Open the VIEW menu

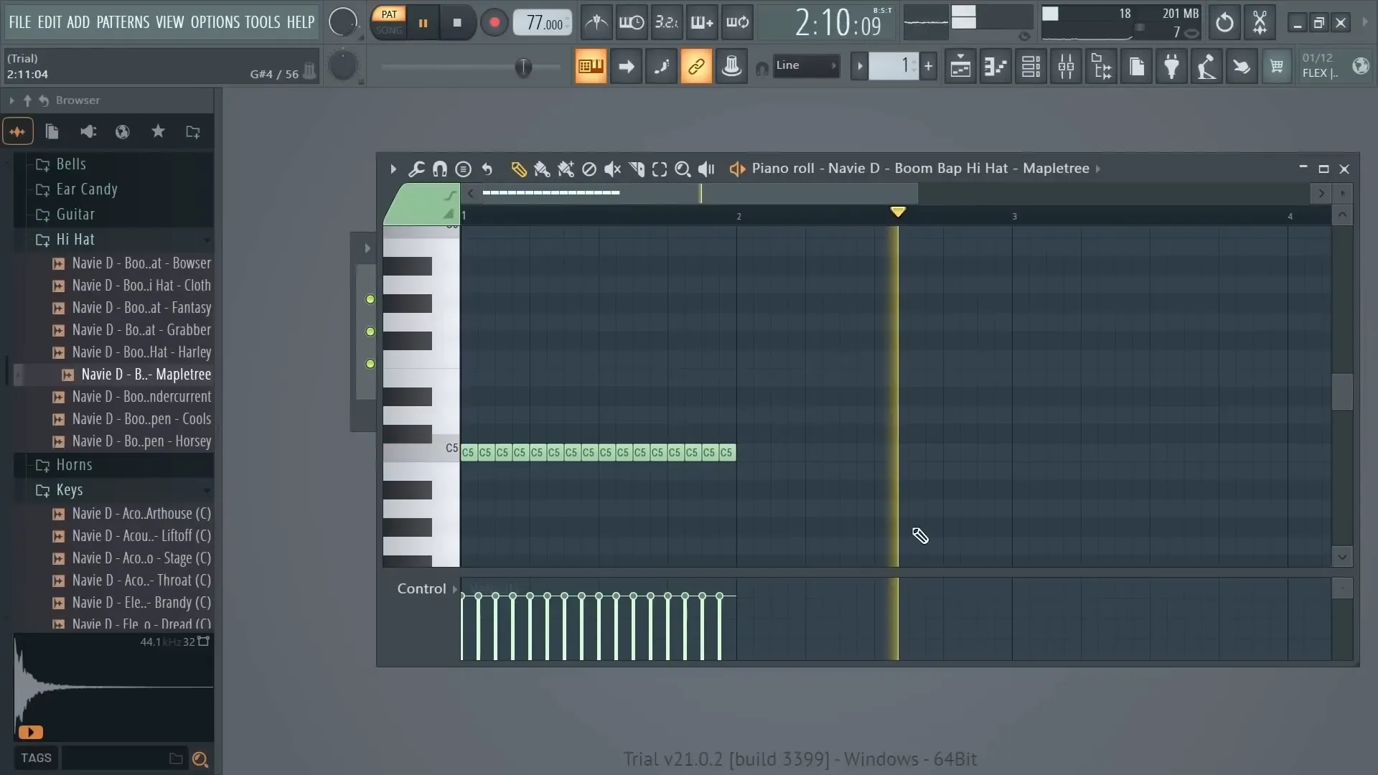(170, 21)
